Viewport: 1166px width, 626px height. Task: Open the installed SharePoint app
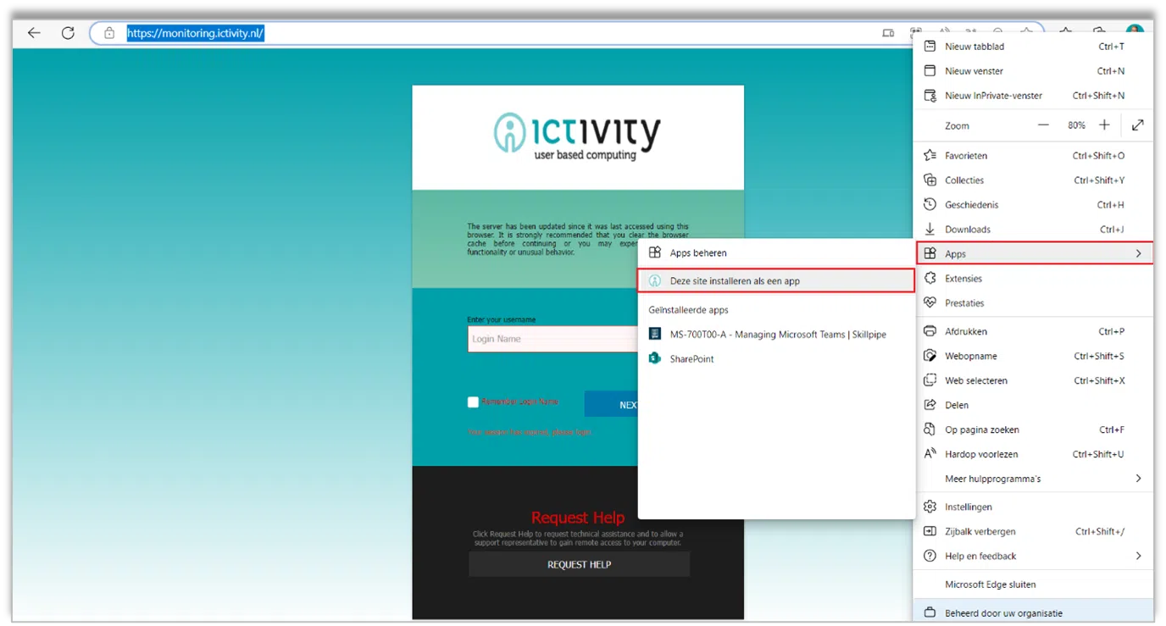pos(691,358)
